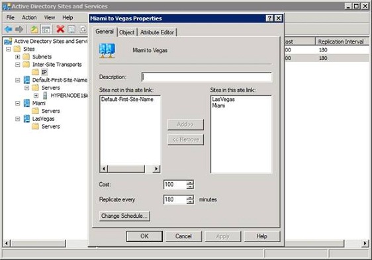Click the Sites folder icon
The image size is (372, 260).
[17, 49]
